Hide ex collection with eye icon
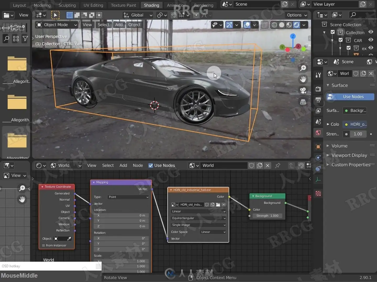377x282 pixels. coord(371,48)
